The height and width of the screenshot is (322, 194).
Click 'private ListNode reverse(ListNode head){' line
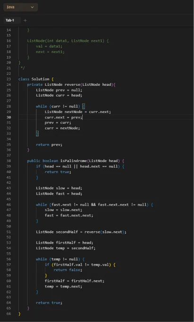point(71,85)
